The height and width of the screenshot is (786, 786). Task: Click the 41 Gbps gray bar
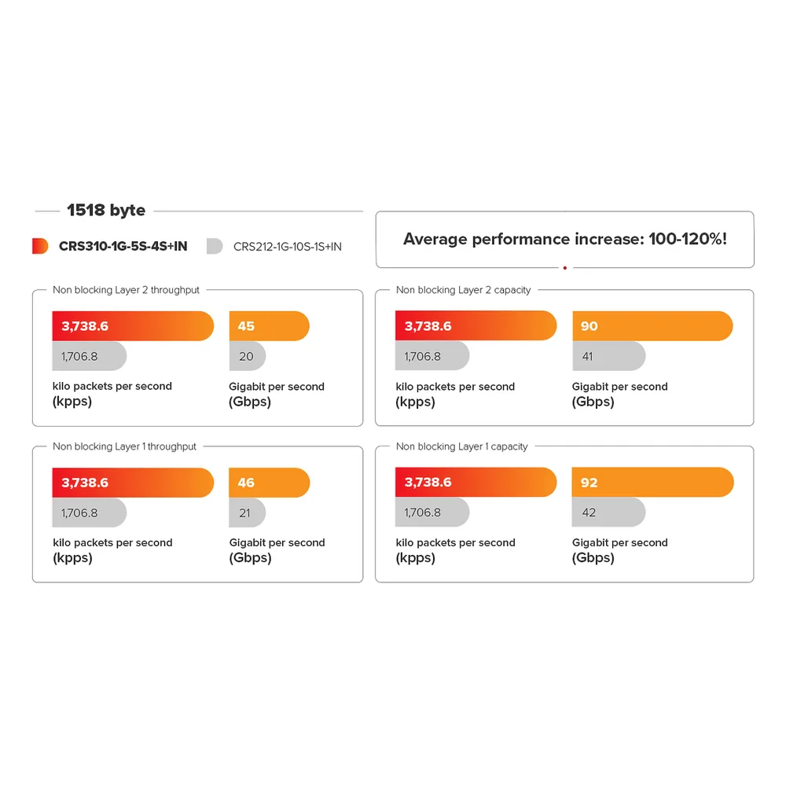[x=608, y=356]
